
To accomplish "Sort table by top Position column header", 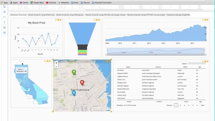I will (x=158, y=67).
